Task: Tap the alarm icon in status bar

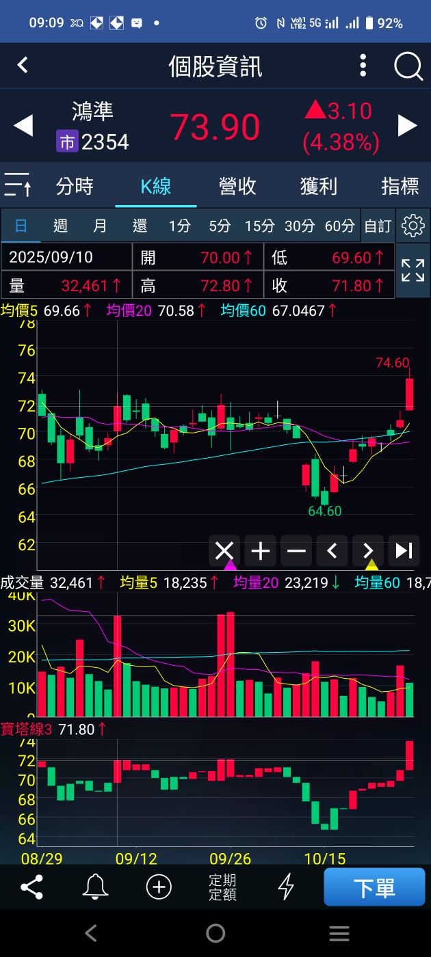Action: click(x=261, y=23)
